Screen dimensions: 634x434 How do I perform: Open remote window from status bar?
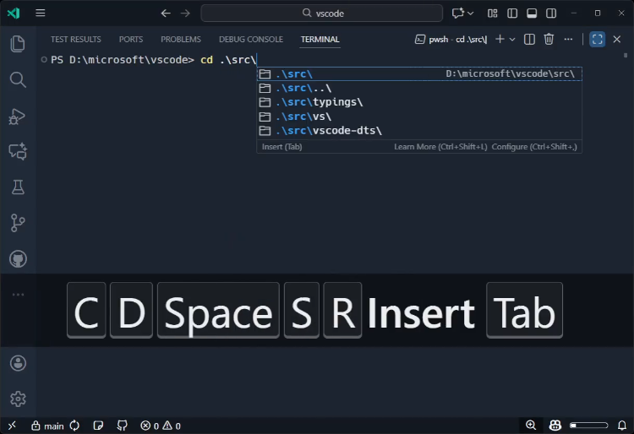click(x=12, y=426)
